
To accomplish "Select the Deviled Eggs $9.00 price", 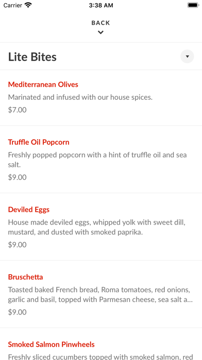I will 18,245.
